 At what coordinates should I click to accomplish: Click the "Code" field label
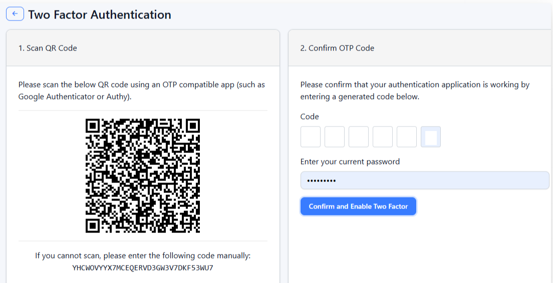pyautogui.click(x=310, y=116)
